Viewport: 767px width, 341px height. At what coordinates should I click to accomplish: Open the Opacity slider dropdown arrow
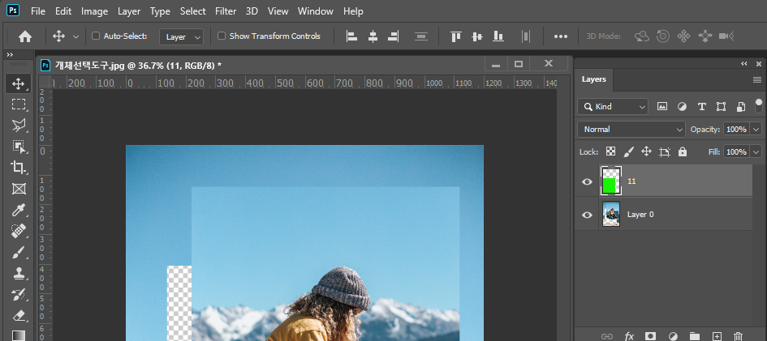[x=756, y=130]
